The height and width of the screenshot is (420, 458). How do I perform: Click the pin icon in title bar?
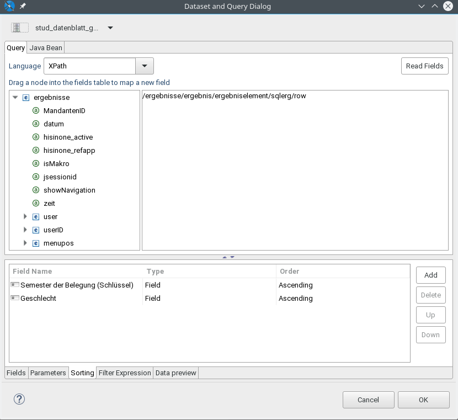pyautogui.click(x=23, y=6)
